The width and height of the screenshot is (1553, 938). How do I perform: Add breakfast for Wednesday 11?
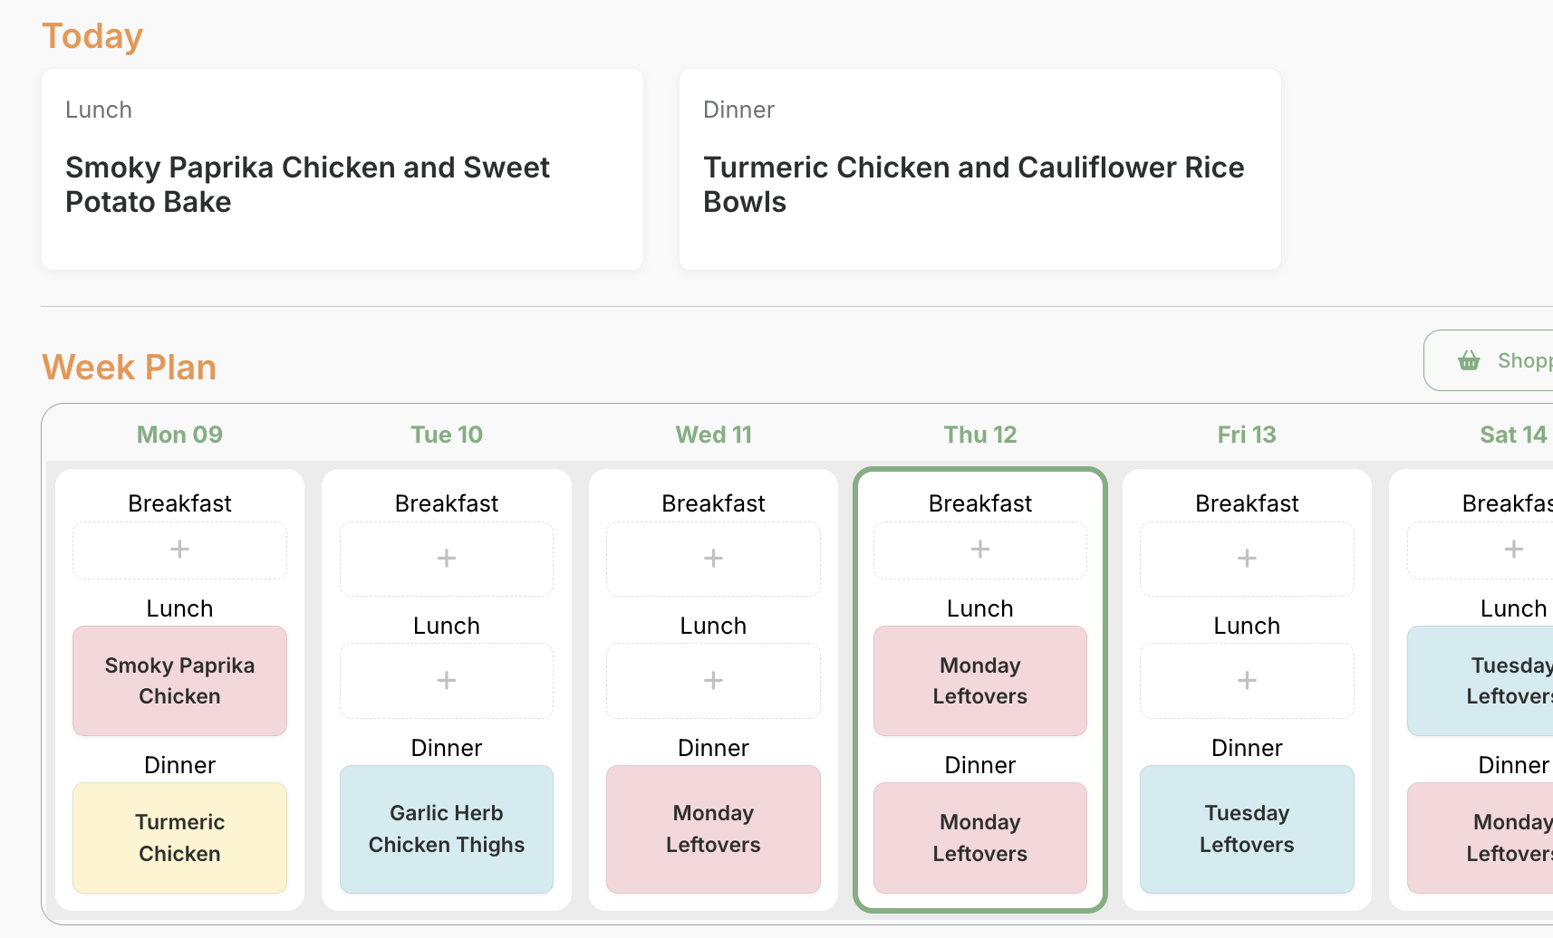[713, 559]
